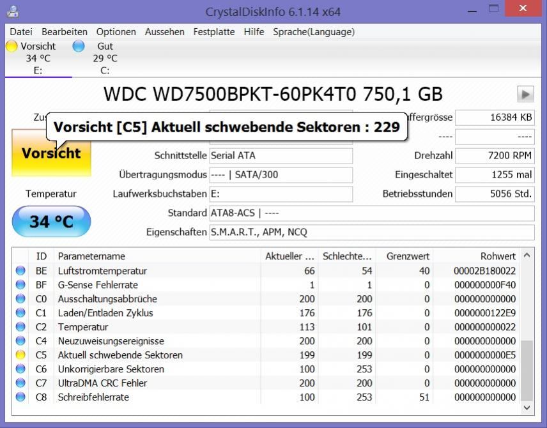
Task: Click the 34 °C temperature button
Action: pyautogui.click(x=51, y=222)
